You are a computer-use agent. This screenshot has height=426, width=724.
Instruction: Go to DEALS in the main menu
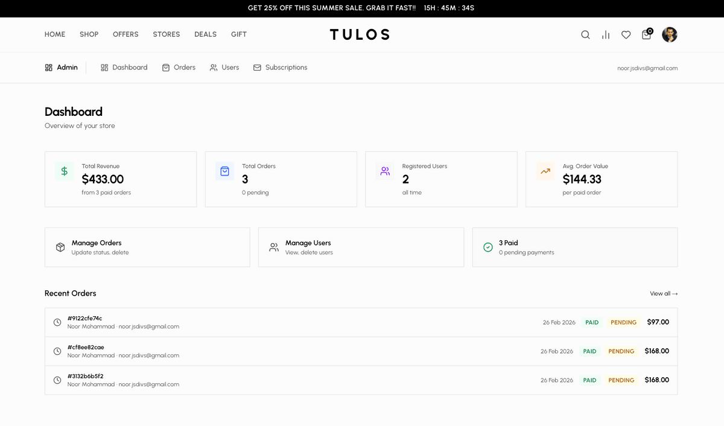point(205,34)
